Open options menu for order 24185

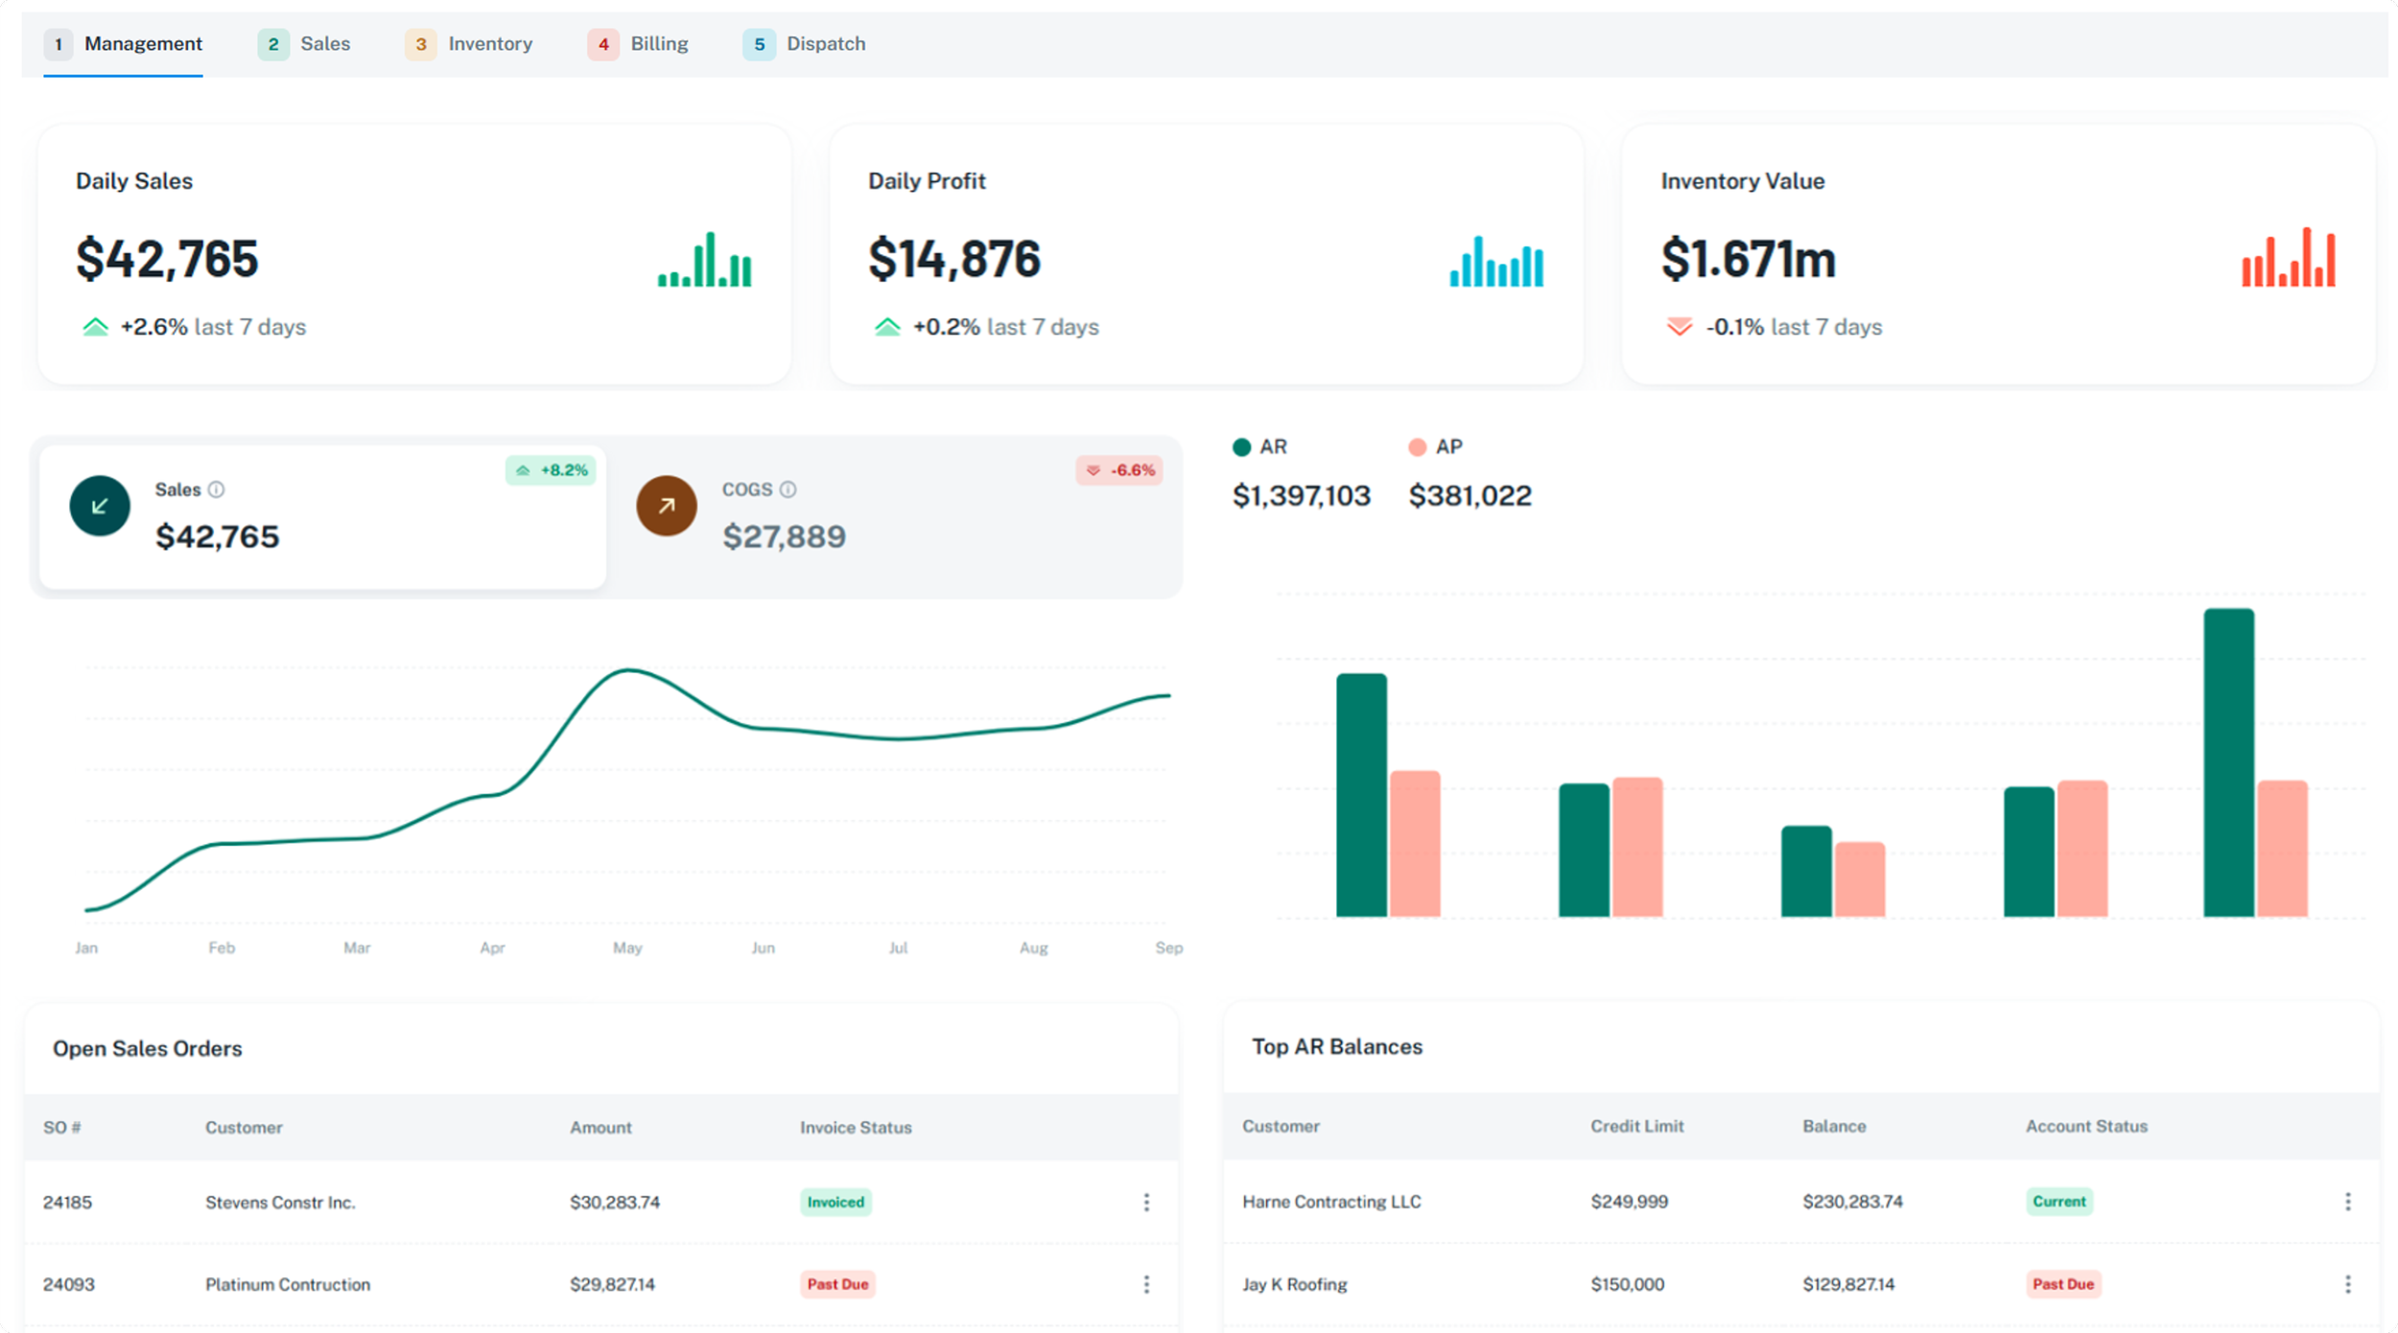(x=1146, y=1203)
